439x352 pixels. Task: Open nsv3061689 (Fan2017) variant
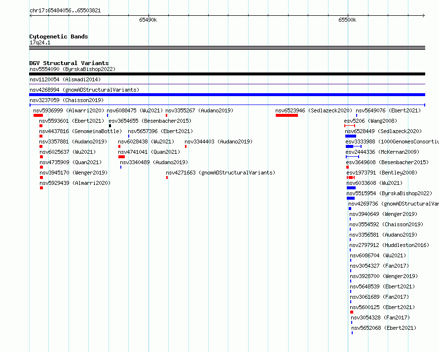coord(379,297)
